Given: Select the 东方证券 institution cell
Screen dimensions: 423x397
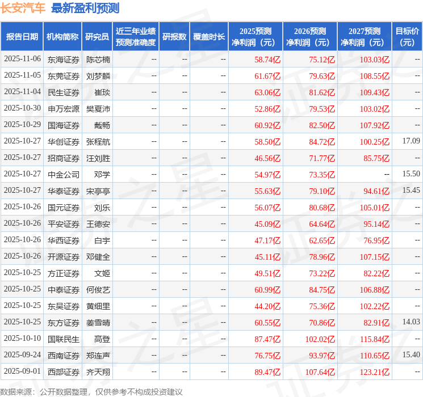Looking at the screenshot, I should pyautogui.click(x=64, y=323).
